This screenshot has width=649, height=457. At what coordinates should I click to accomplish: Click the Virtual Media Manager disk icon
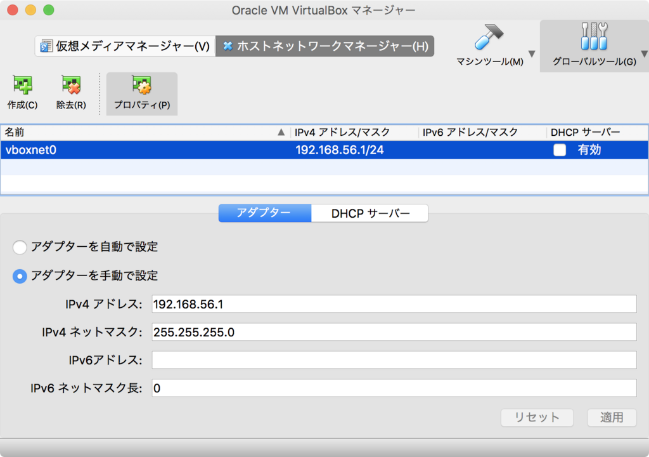[x=46, y=46]
